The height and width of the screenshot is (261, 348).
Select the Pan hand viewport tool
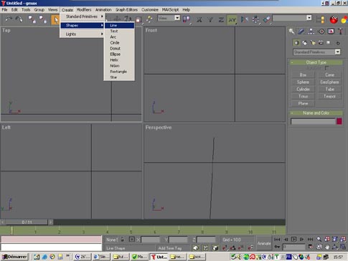pos(327,247)
